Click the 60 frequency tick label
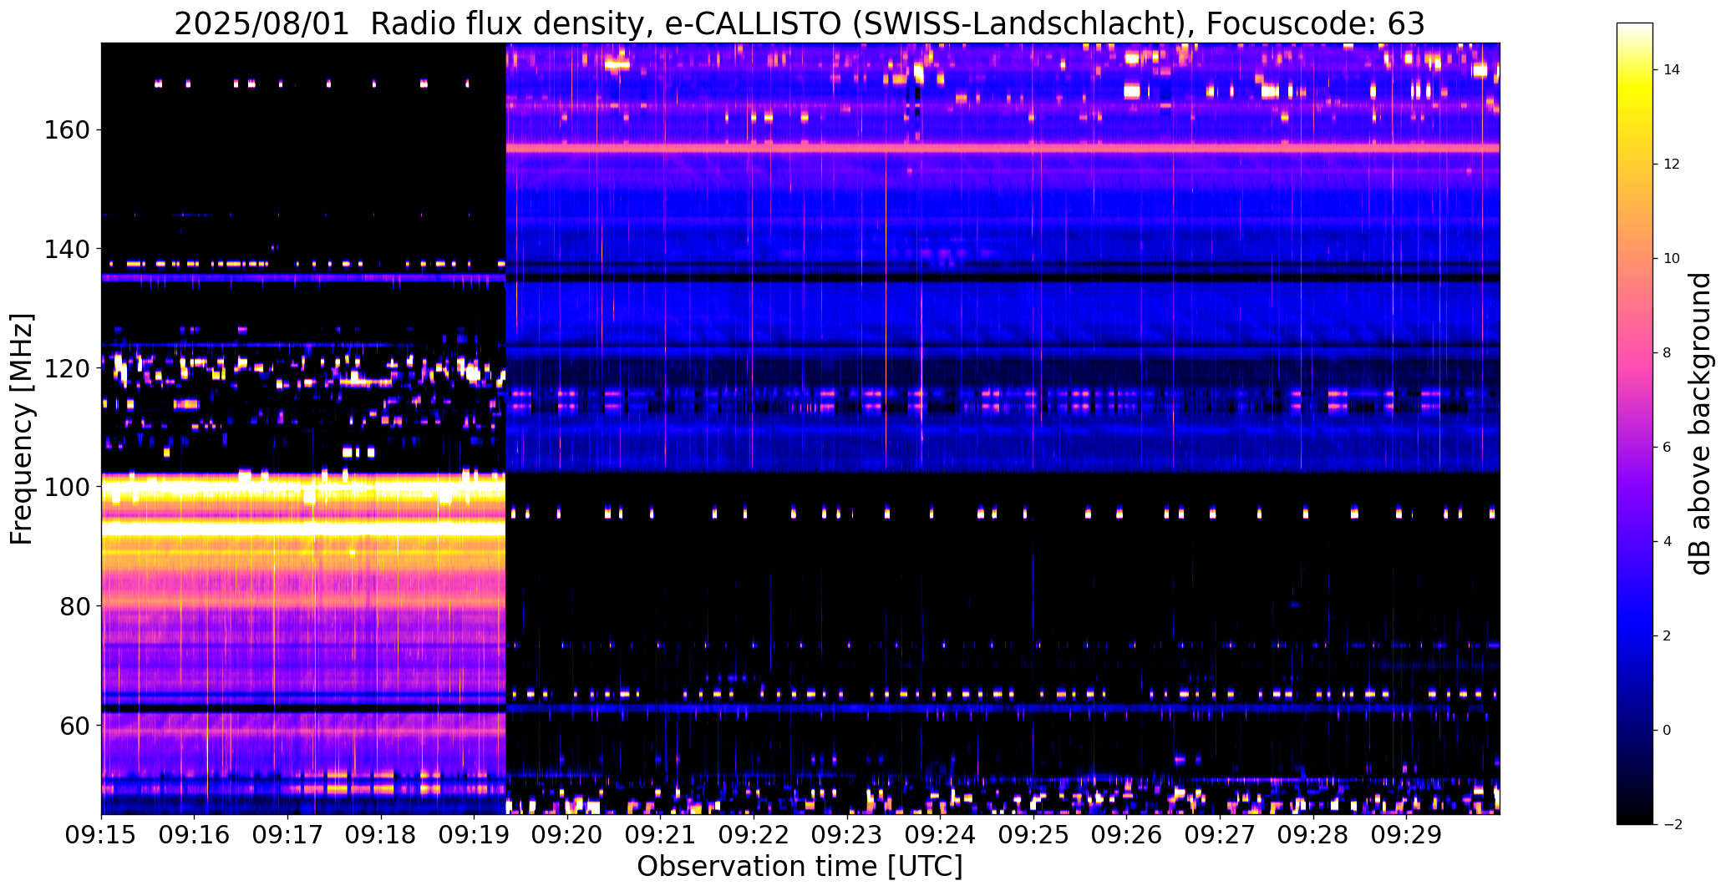The height and width of the screenshot is (891, 1726). click(76, 725)
